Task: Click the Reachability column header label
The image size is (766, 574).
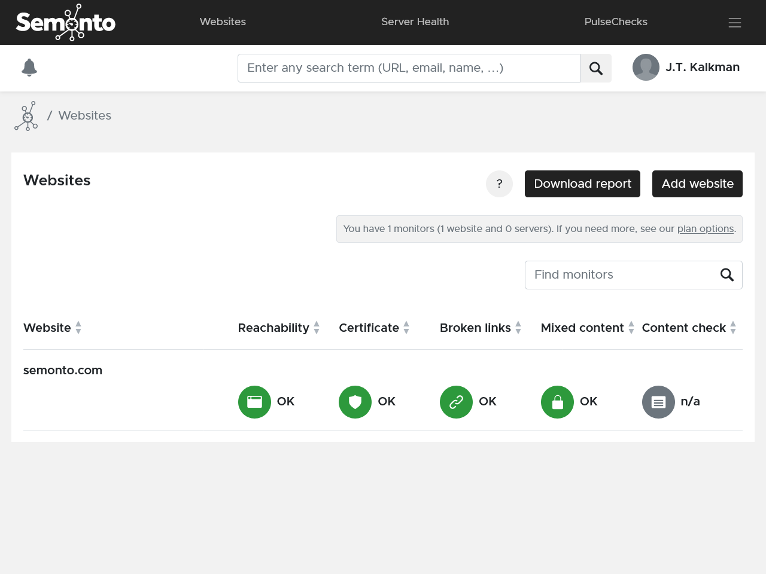Action: (273, 328)
